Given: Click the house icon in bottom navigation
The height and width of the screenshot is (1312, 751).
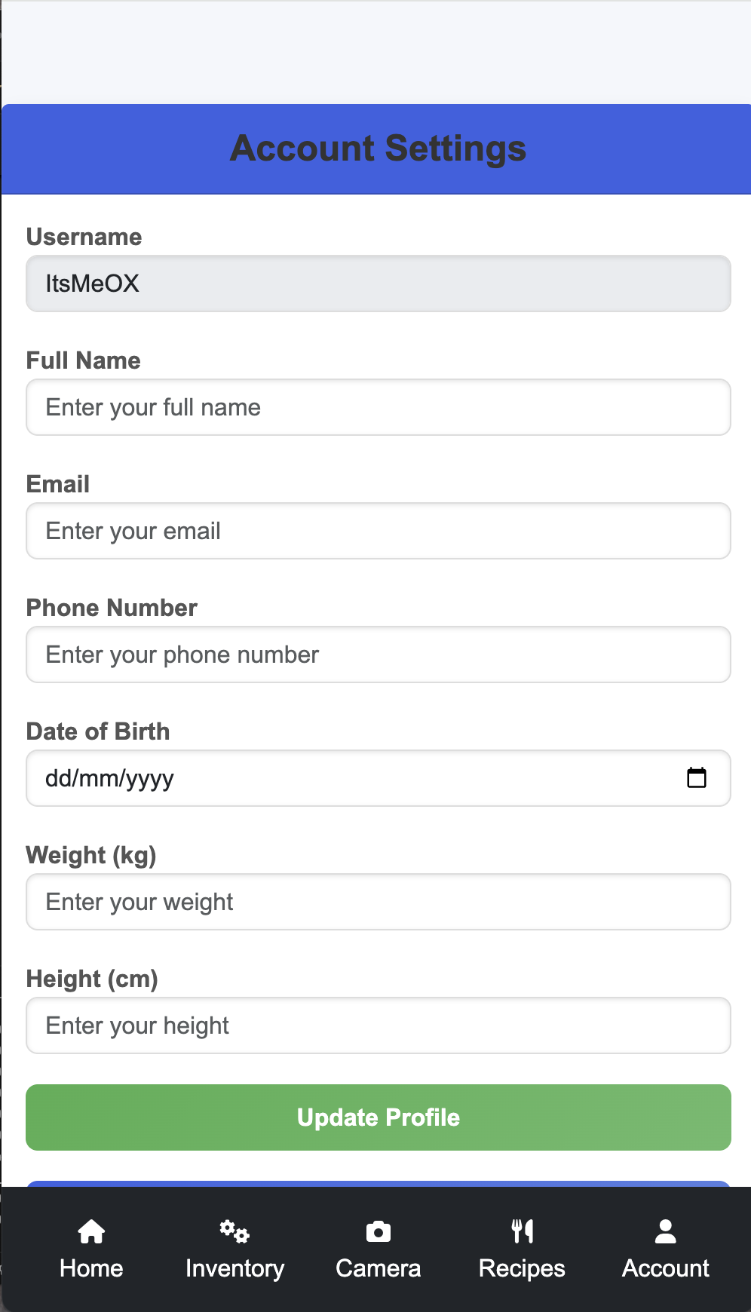Looking at the screenshot, I should pos(91,1231).
